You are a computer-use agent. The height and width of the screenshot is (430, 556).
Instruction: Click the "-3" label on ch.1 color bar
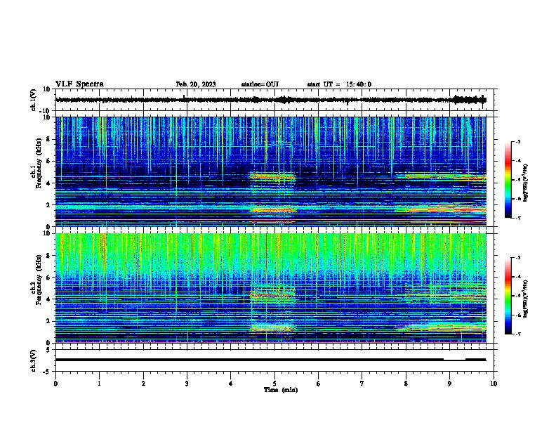(518, 141)
